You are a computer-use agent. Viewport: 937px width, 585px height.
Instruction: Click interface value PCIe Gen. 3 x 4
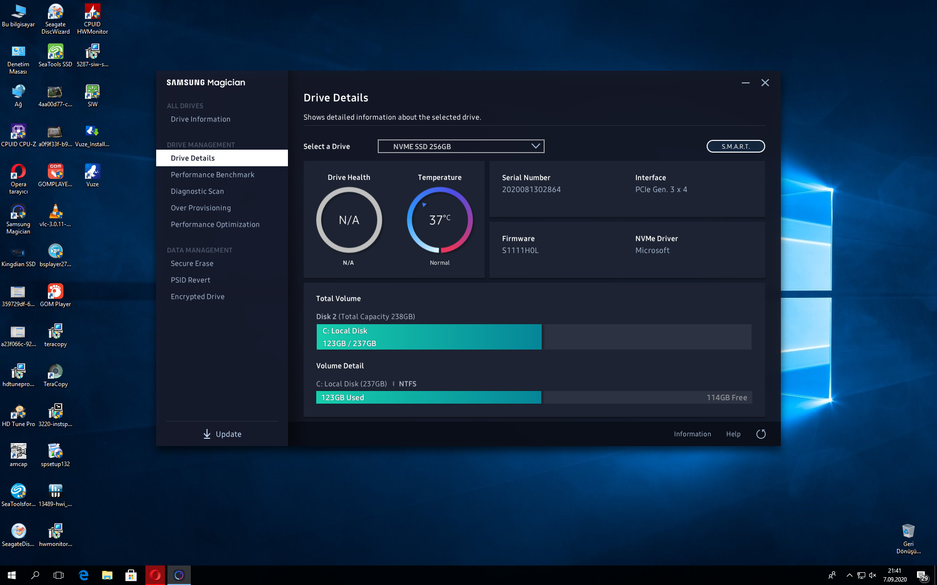[661, 189]
